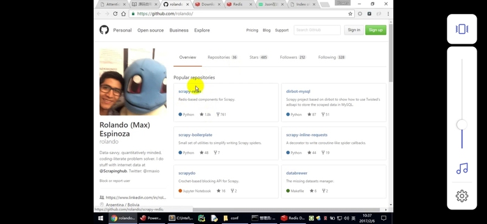Image resolution: width=487 pixels, height=224 pixels.
Task: Open the Windows Start button
Action: [x=100, y=218]
